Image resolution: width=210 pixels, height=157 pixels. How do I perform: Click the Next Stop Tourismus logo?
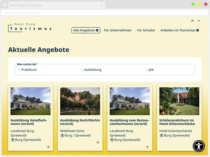[30, 27]
